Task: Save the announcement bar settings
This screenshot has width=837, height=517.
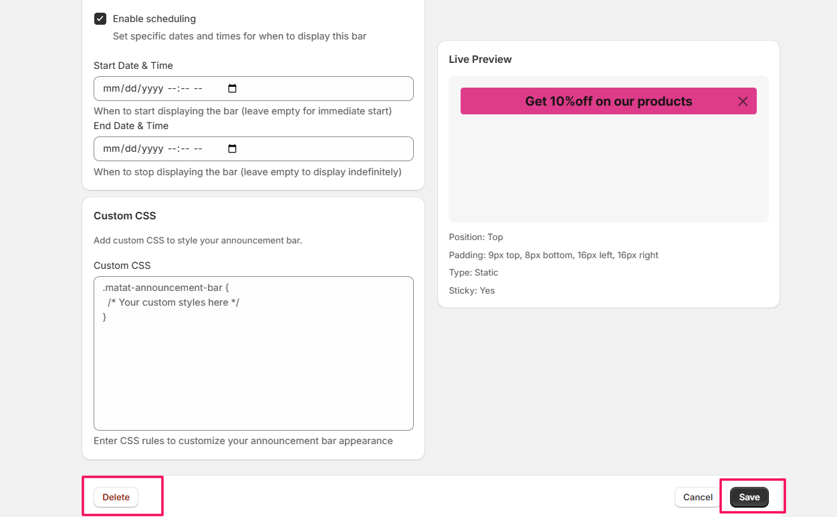Action: (x=749, y=497)
